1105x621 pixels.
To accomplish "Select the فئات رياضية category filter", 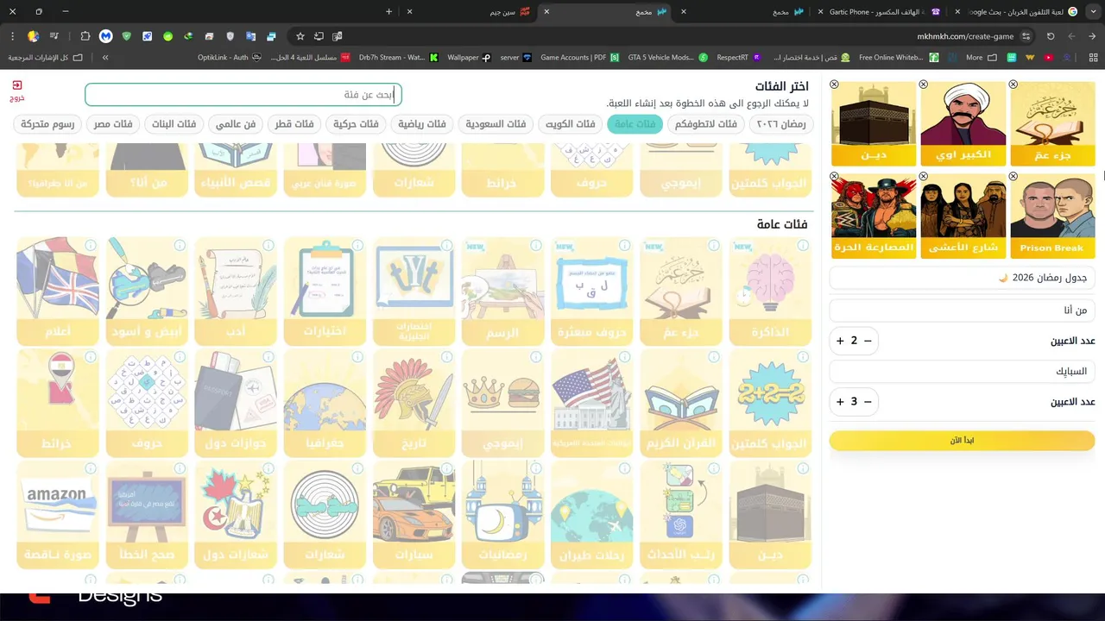I will tap(422, 124).
